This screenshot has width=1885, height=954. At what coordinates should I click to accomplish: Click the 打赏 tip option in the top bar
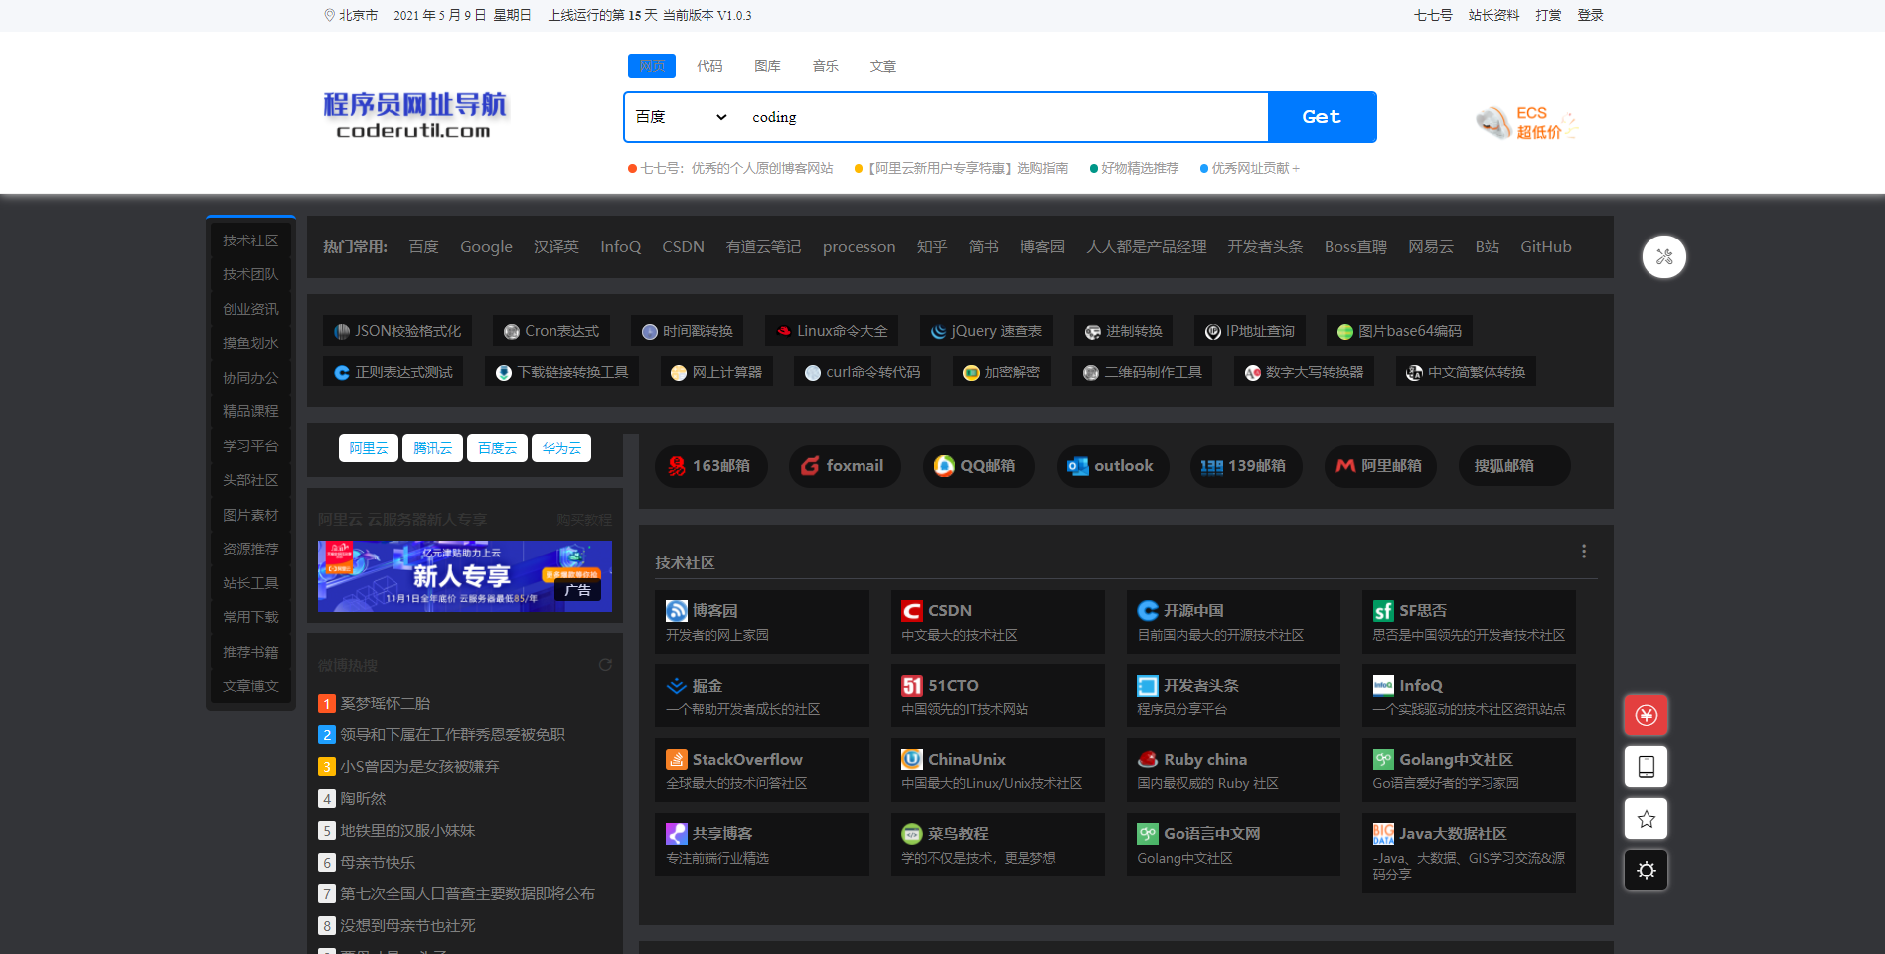[x=1548, y=15]
